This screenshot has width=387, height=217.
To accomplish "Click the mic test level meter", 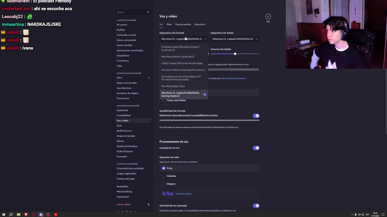I will point(233,70).
